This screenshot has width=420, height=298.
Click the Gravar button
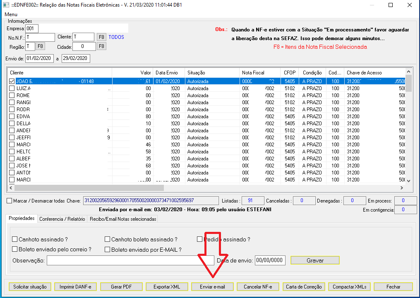315,260
